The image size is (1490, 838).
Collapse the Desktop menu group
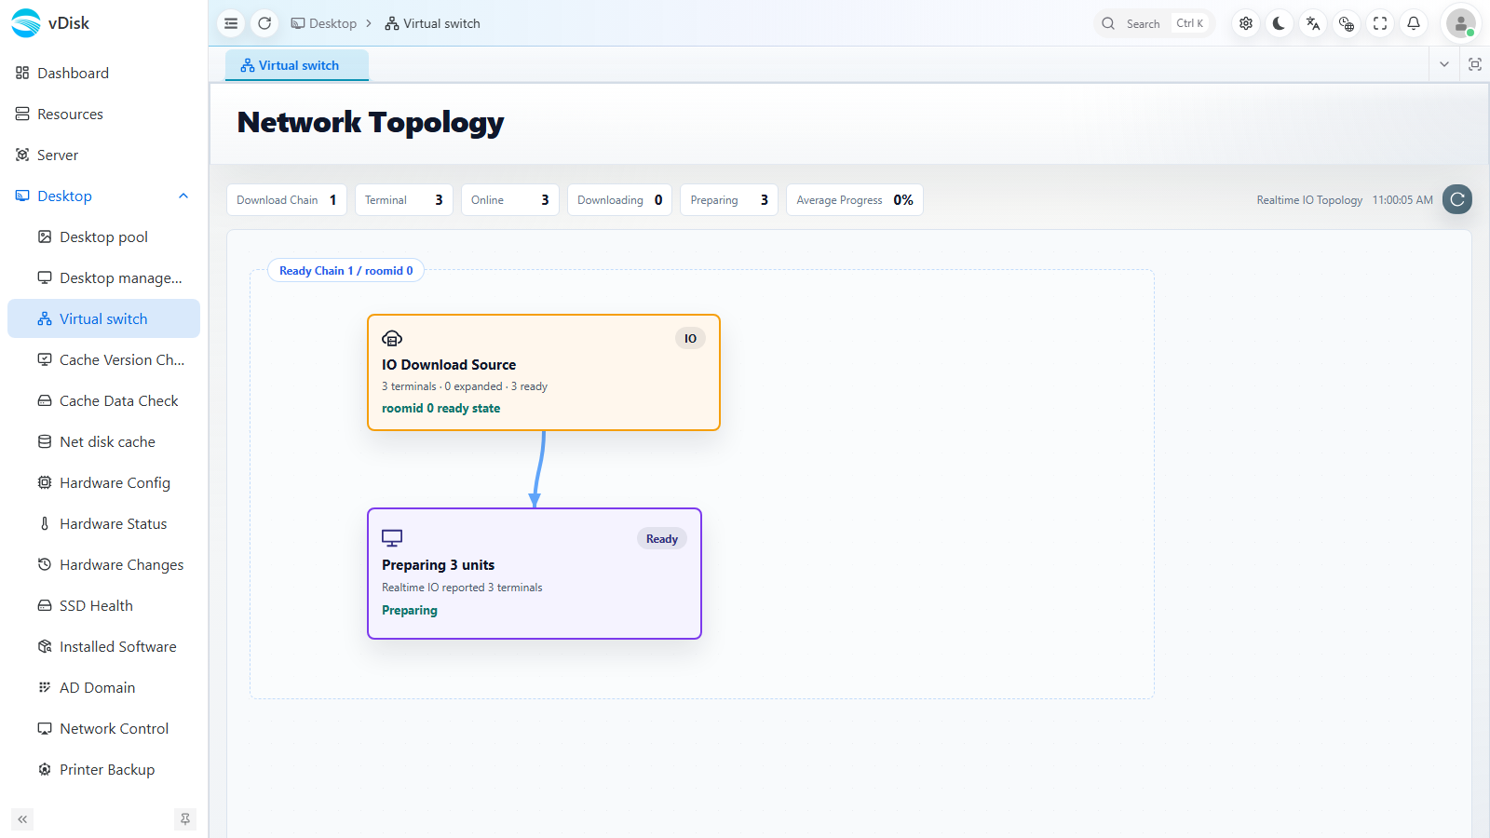coord(183,196)
